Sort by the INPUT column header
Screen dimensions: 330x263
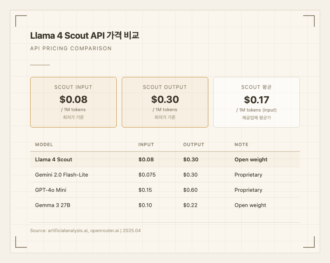point(146,144)
